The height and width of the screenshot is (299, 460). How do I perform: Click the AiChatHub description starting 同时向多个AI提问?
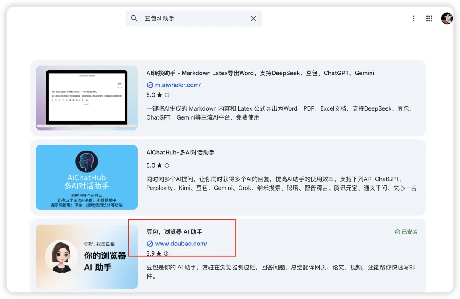coord(282,184)
